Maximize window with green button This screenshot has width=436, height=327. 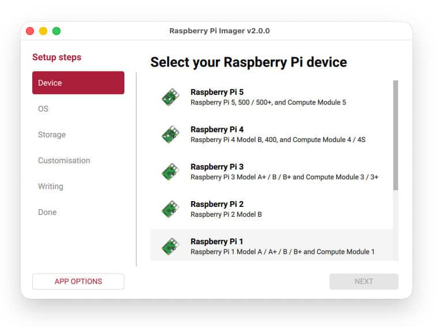[56, 31]
